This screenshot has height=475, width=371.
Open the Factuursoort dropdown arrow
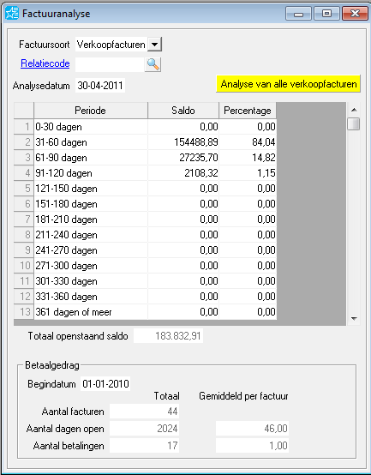154,45
